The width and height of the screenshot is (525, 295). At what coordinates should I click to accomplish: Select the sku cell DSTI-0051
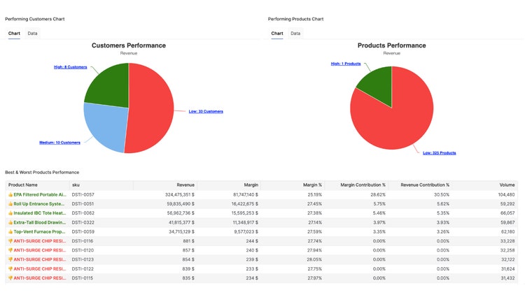click(83, 203)
